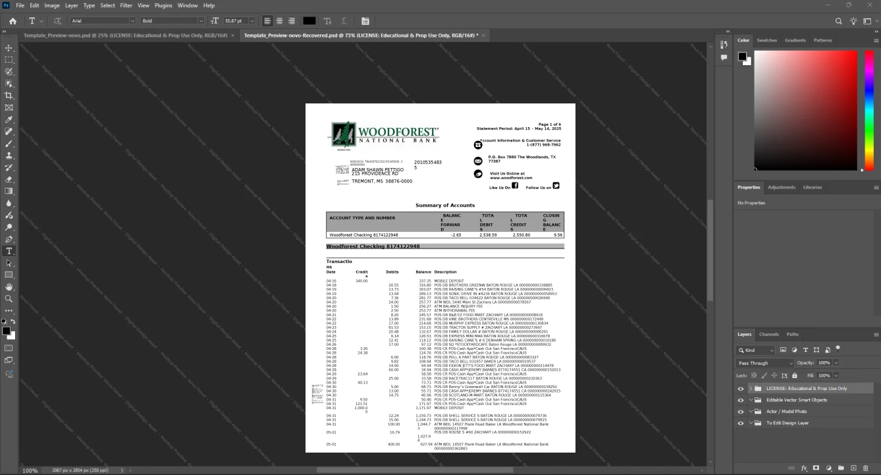The image size is (881, 475).
Task: Select the Path Selection tool
Action: click(x=9, y=263)
